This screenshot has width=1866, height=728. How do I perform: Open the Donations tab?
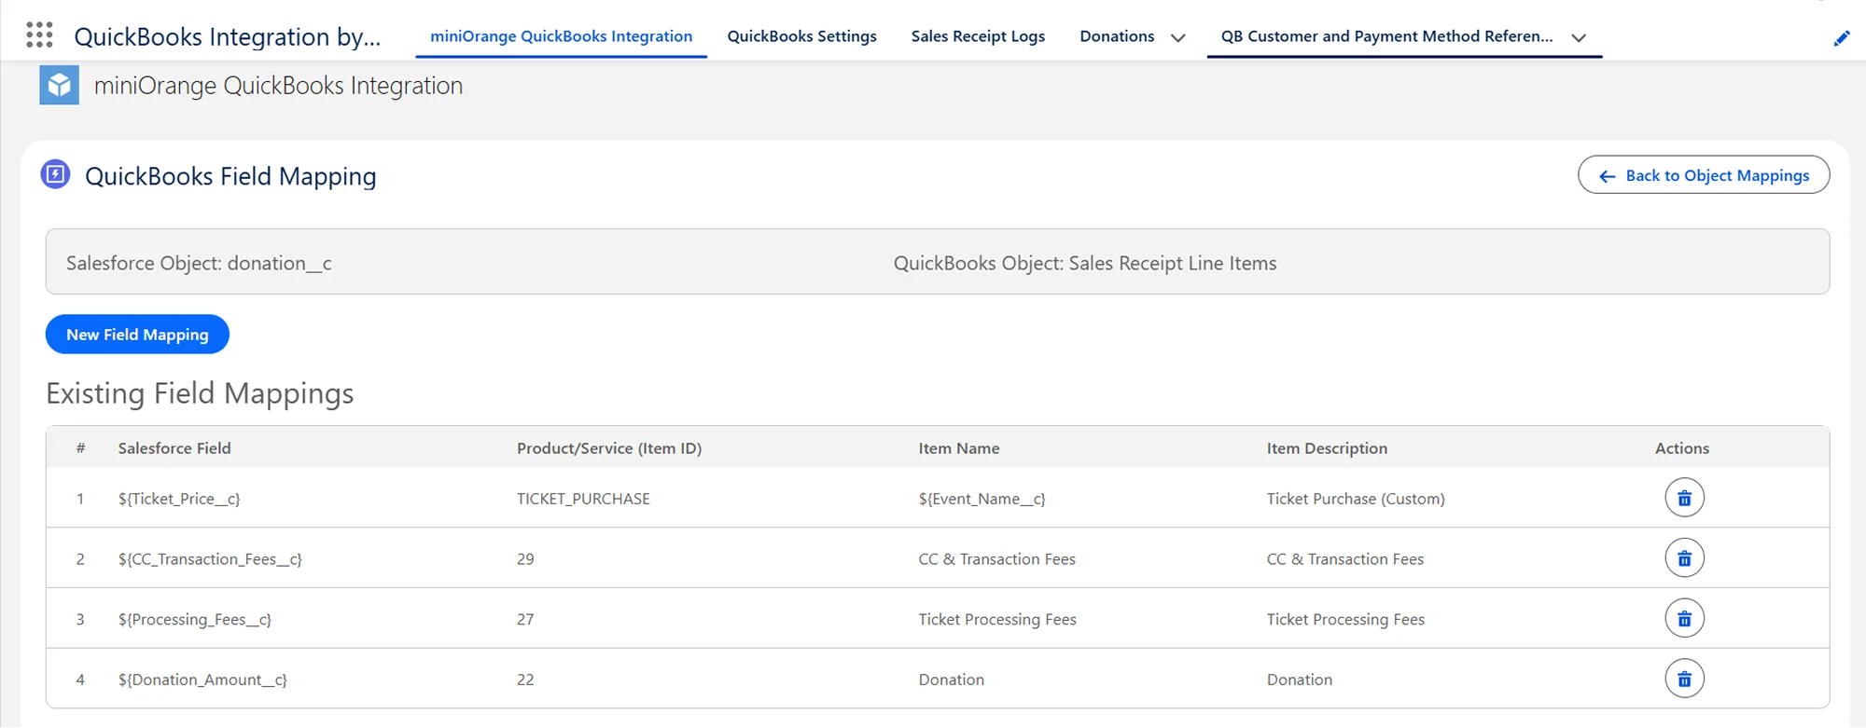pos(1117,36)
